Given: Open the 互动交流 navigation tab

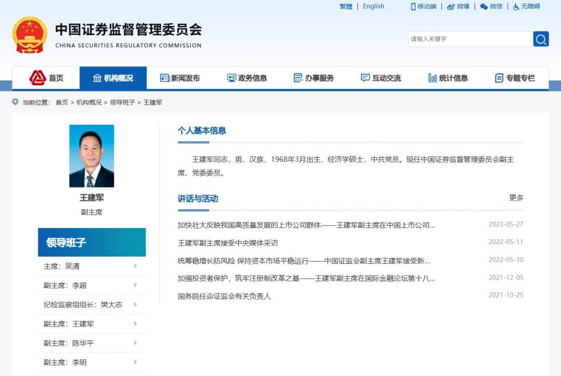Looking at the screenshot, I should point(381,77).
